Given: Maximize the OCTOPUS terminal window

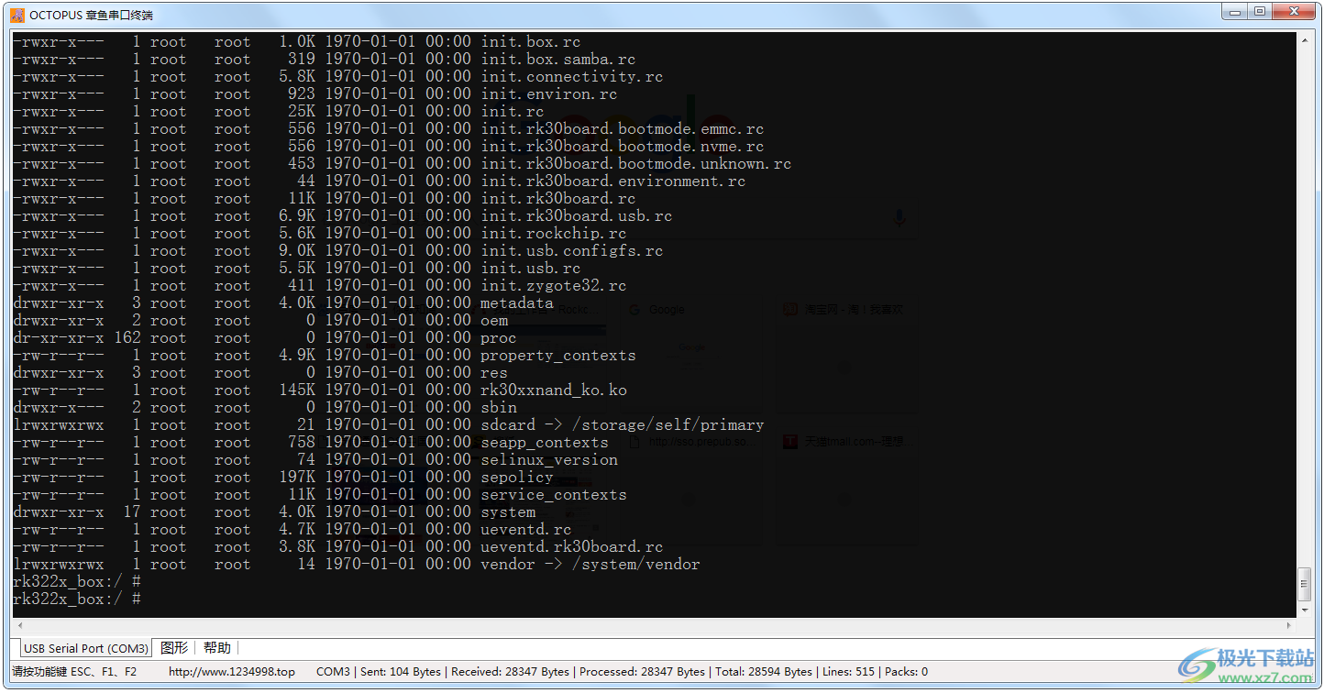Looking at the screenshot, I should coord(1261,12).
